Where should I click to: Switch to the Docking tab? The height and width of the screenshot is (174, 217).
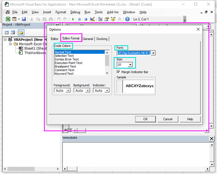[x=102, y=39]
